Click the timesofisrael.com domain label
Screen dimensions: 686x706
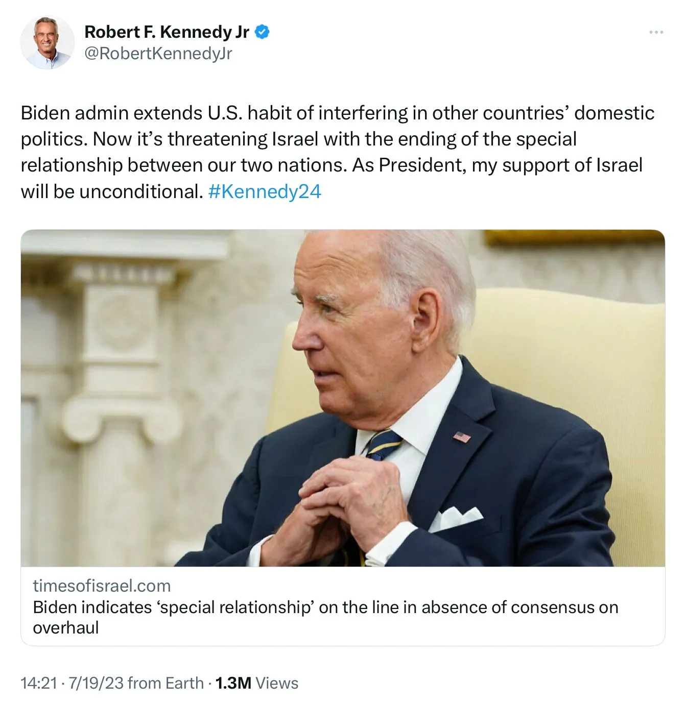click(102, 586)
